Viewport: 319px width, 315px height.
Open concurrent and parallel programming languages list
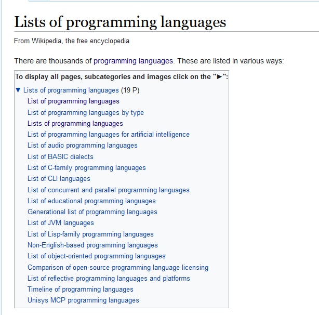(x=109, y=190)
